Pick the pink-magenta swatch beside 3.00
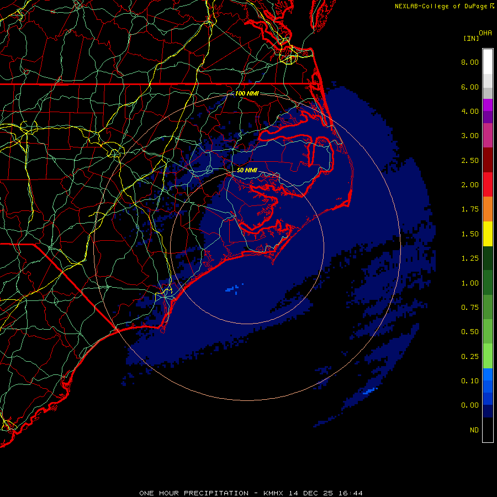Screen dimensions: 497x497 tap(488, 135)
